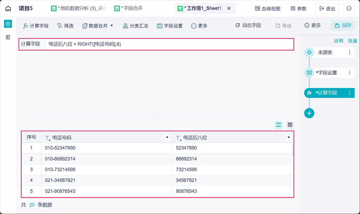Click the record count 20

[32, 205]
